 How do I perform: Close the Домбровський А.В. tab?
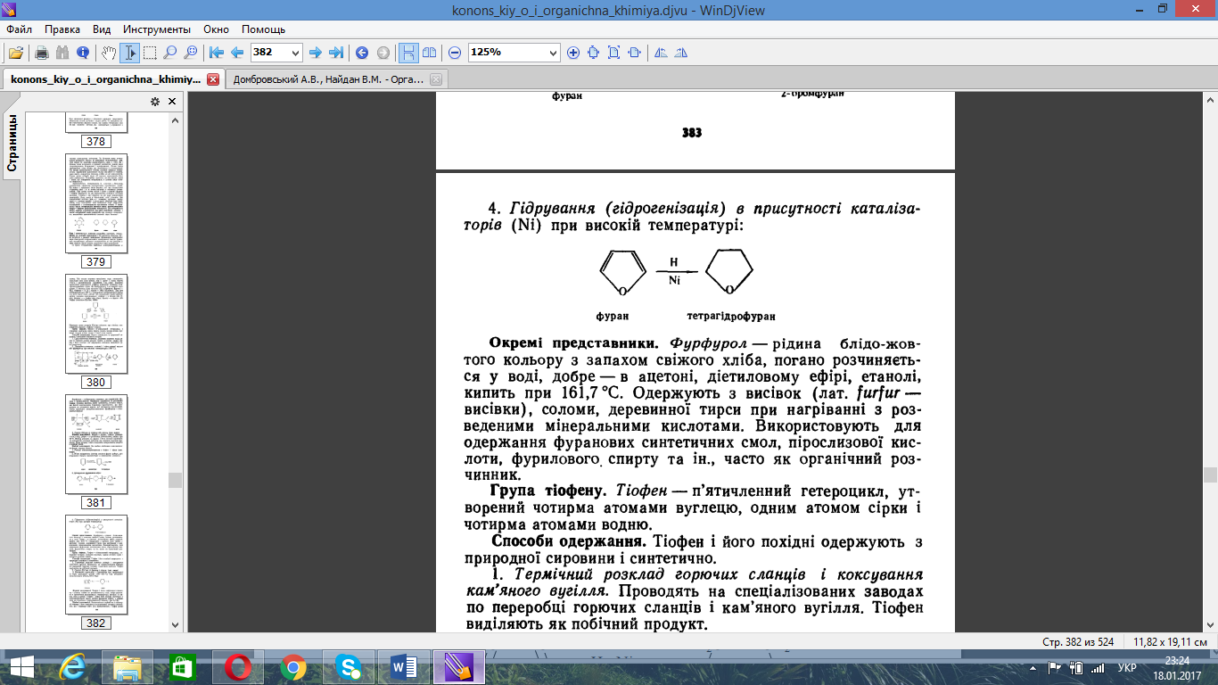tap(436, 79)
